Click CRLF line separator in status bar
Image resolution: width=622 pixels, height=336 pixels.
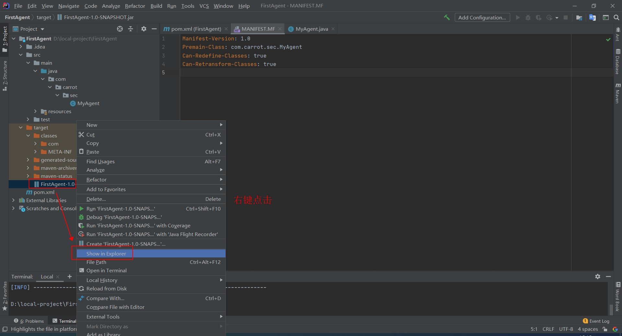tap(548, 329)
